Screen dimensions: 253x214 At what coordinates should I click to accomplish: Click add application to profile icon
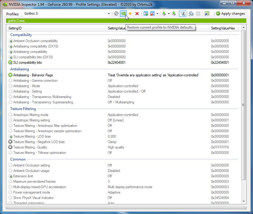coord(146,14)
